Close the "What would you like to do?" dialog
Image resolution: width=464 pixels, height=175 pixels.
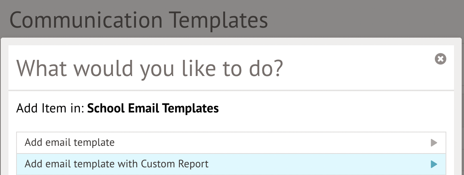coord(441,59)
